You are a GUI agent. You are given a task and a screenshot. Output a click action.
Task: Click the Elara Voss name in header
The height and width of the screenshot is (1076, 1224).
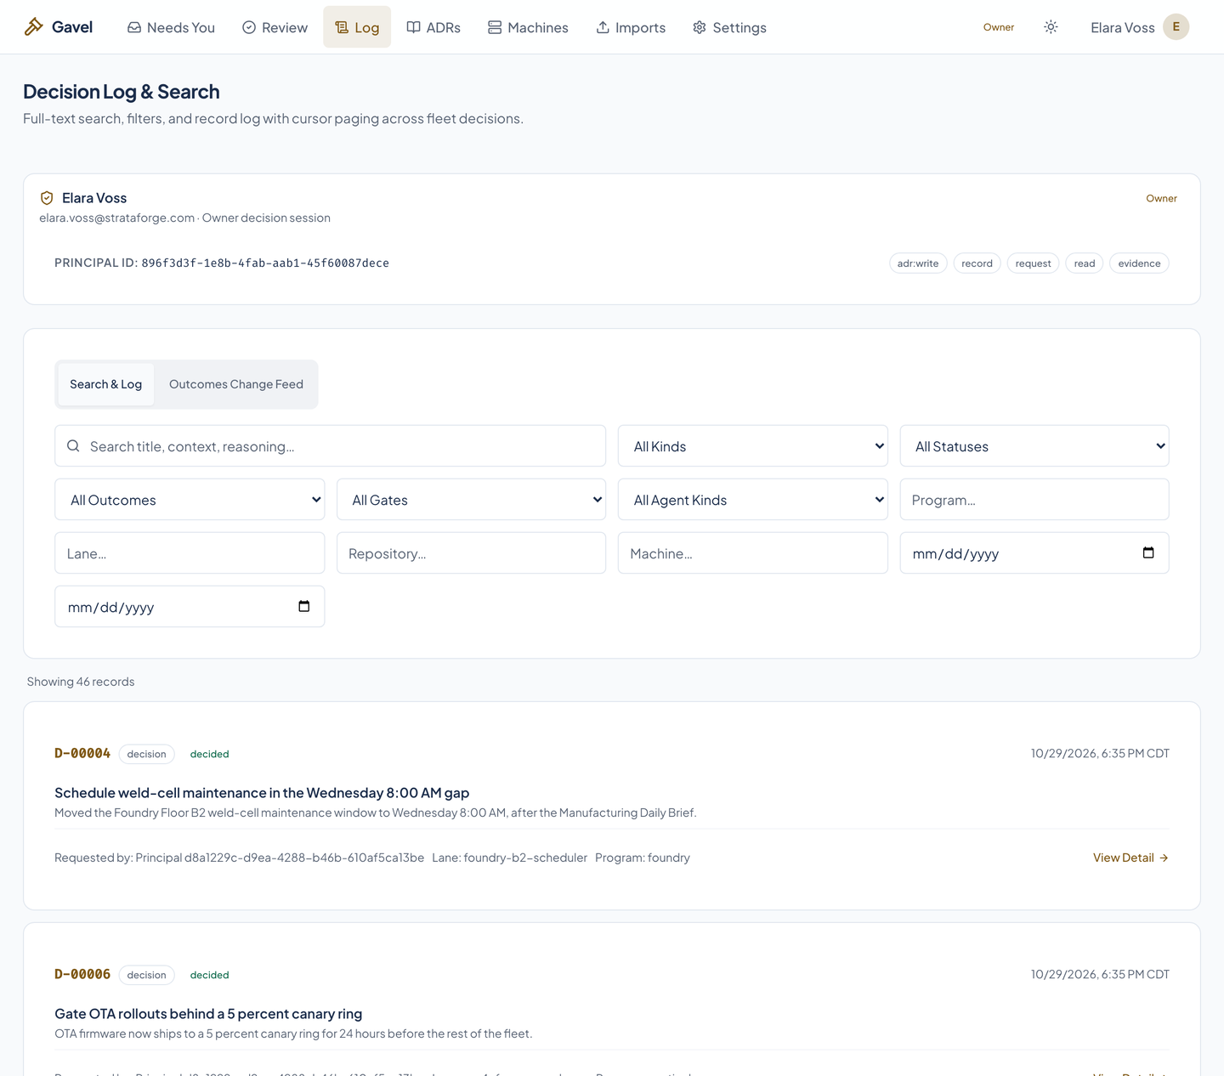tap(1122, 27)
